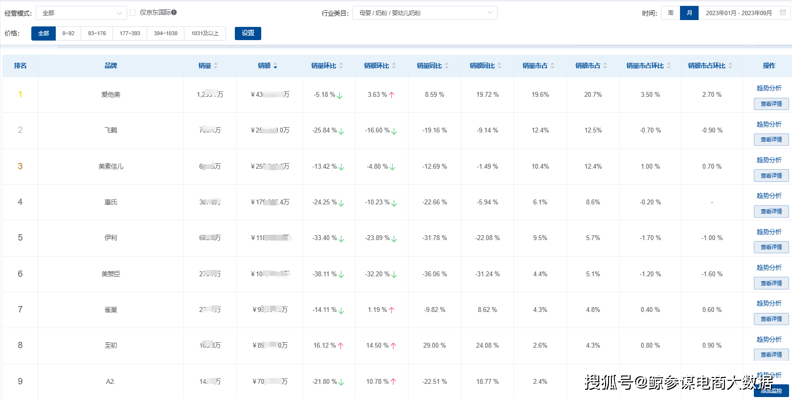
Task: Click the brand name A2
Action: [x=111, y=382]
